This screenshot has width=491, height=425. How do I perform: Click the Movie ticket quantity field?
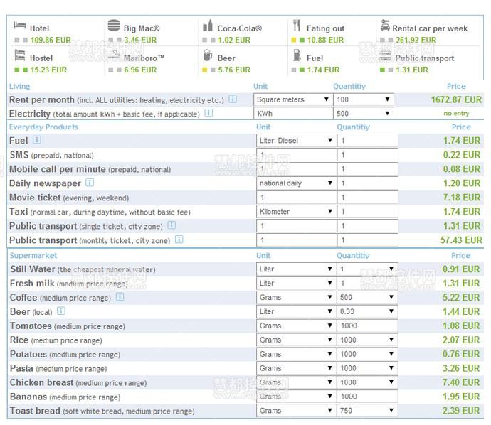367,198
